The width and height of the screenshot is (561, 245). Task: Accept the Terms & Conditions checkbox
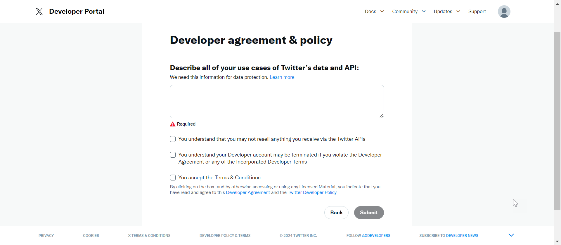(x=173, y=178)
